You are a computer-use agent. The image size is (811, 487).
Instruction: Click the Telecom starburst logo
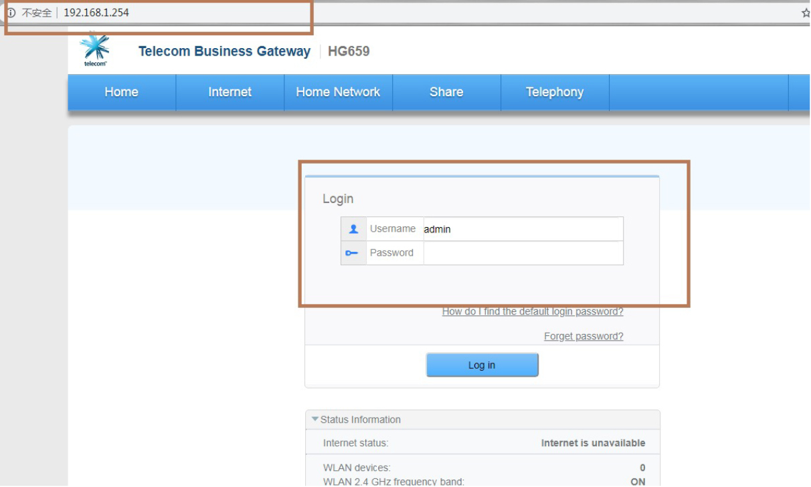[95, 49]
